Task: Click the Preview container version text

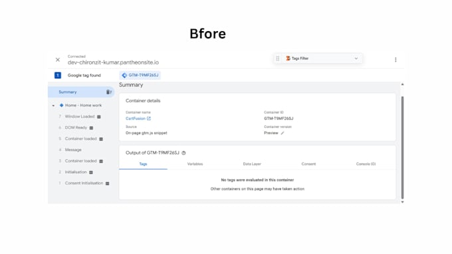Action: 271,133
